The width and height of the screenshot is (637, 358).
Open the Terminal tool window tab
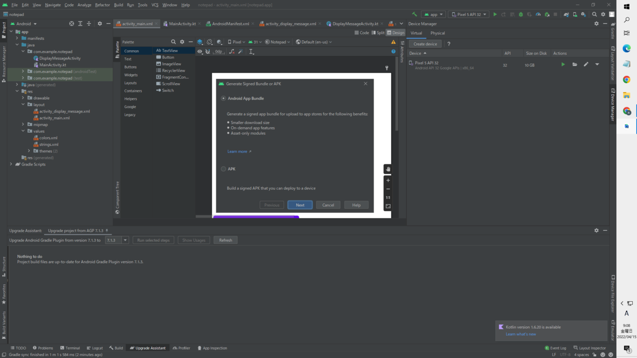(70, 348)
